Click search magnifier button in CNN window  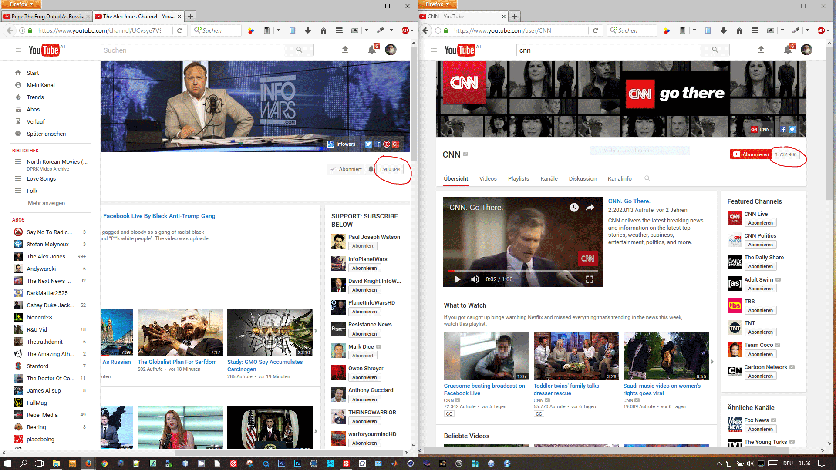715,50
